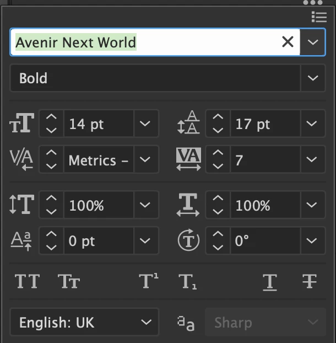336x343 pixels.
Task: Click the 14 pt font size field
Action: (99, 124)
